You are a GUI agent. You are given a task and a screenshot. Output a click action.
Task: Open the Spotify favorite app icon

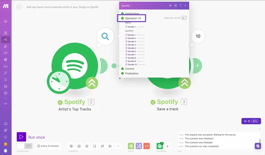click(x=160, y=146)
